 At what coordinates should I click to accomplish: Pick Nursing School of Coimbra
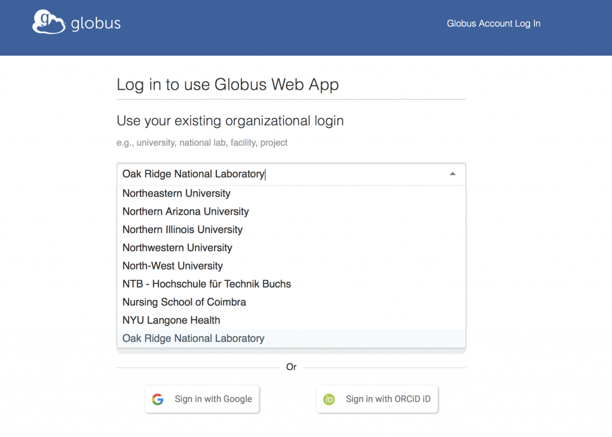tap(184, 302)
